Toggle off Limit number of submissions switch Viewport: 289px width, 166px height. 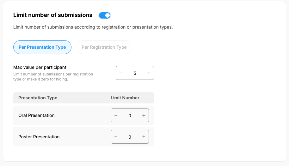point(105,15)
